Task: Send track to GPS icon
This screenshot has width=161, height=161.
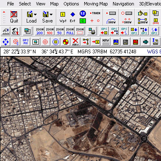Action: [124, 31]
